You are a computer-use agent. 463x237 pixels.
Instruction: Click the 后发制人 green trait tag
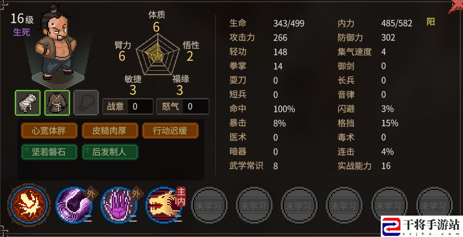click(x=110, y=152)
